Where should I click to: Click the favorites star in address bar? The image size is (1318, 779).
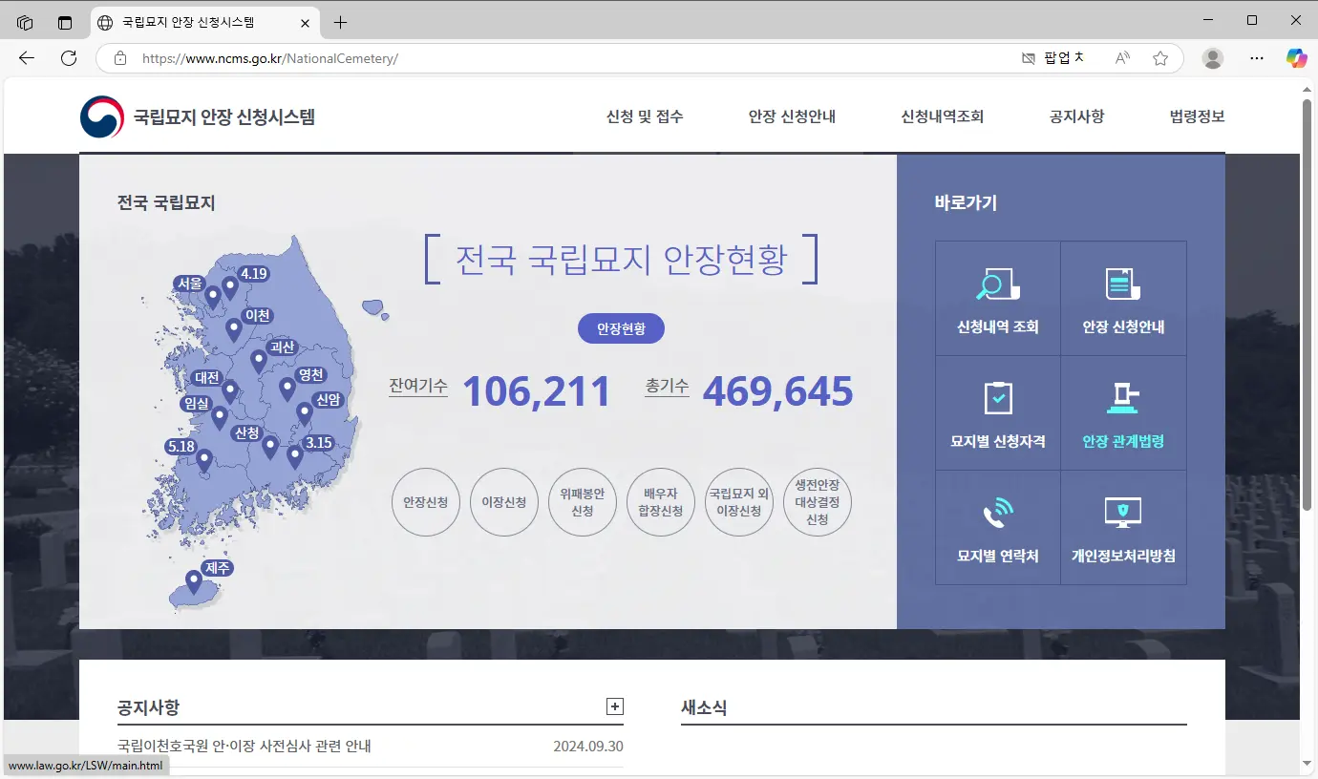(x=1160, y=58)
